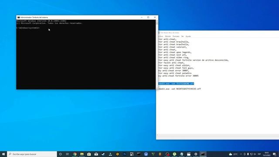This screenshot has height=157, width=279.
Task: Click Notepad's horizontal scrollbar left arrow
Action: pos(157,135)
